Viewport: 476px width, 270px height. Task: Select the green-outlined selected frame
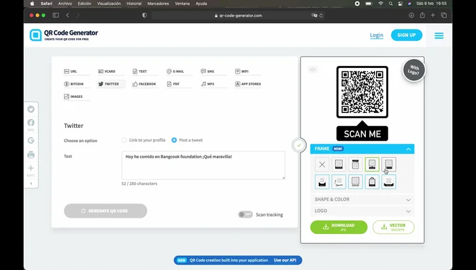coord(372,165)
